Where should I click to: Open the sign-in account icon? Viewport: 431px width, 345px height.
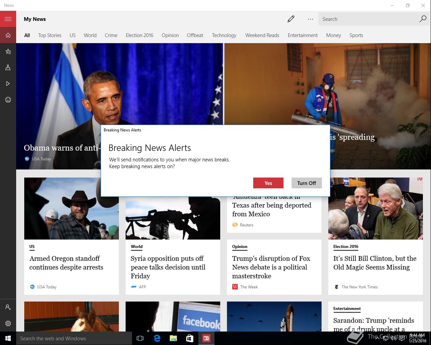click(8, 307)
